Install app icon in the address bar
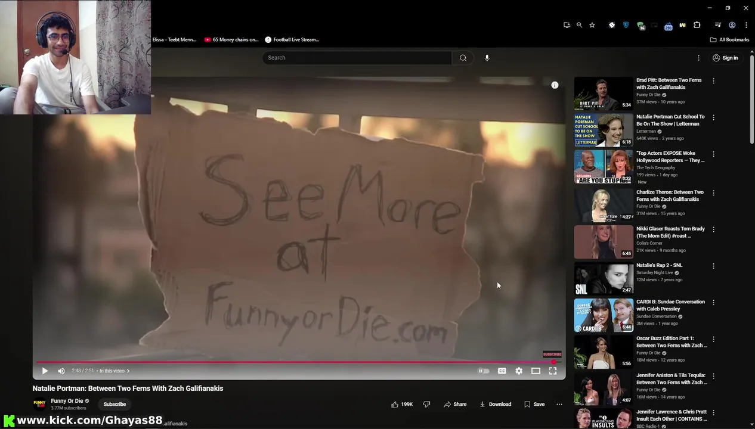This screenshot has height=429, width=755. 567,25
